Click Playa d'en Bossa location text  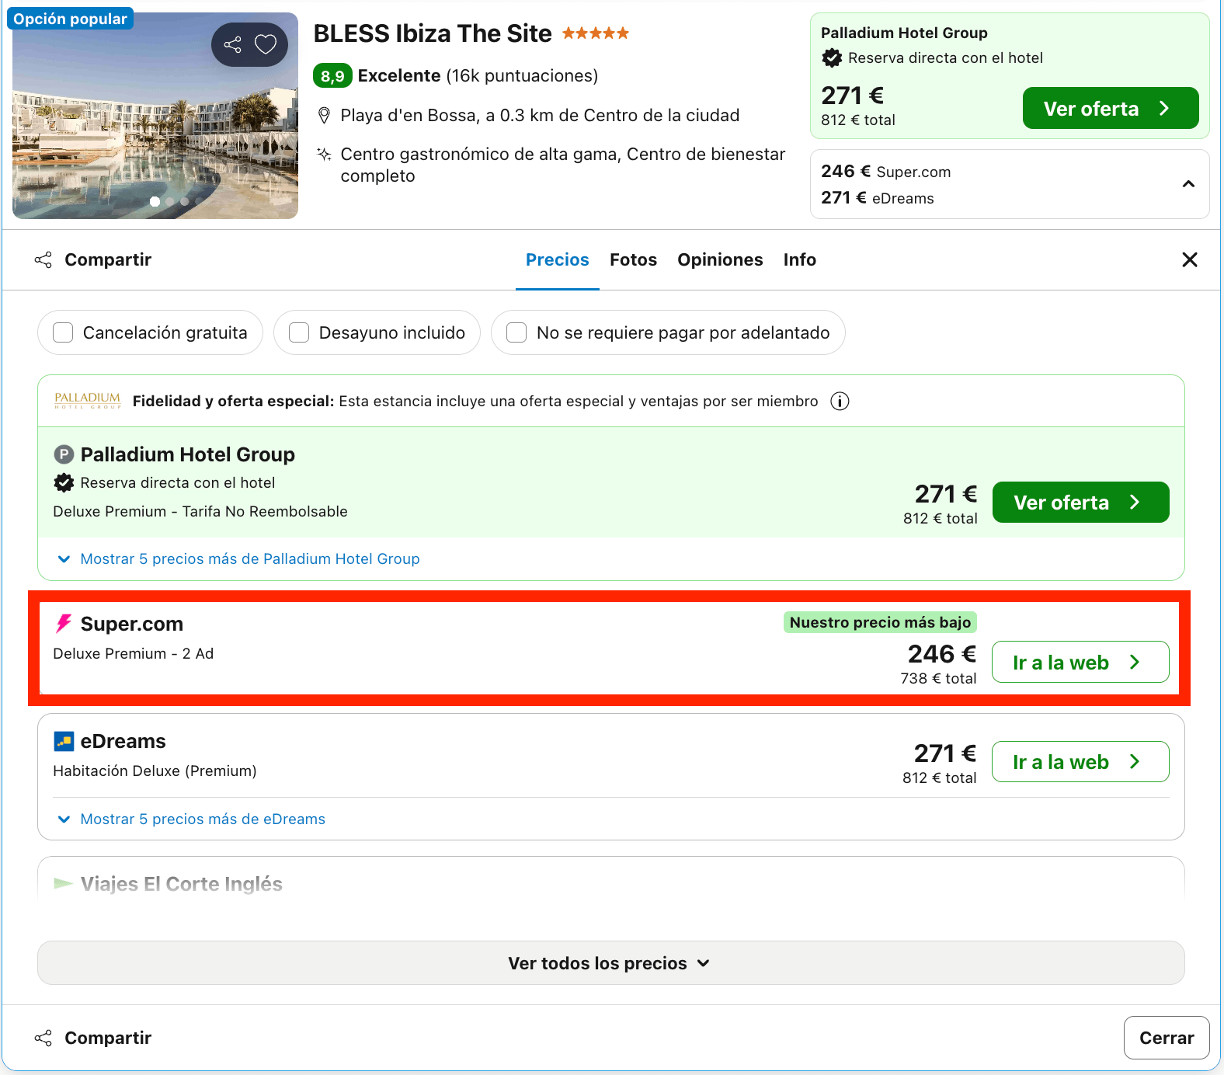pyautogui.click(x=540, y=115)
